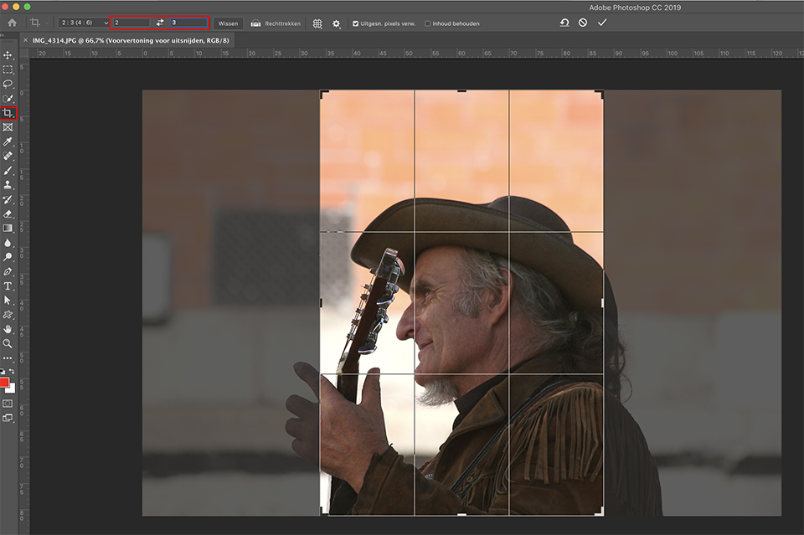This screenshot has height=535, width=804.
Task: Select the Custom Shape tool
Action: 8,315
